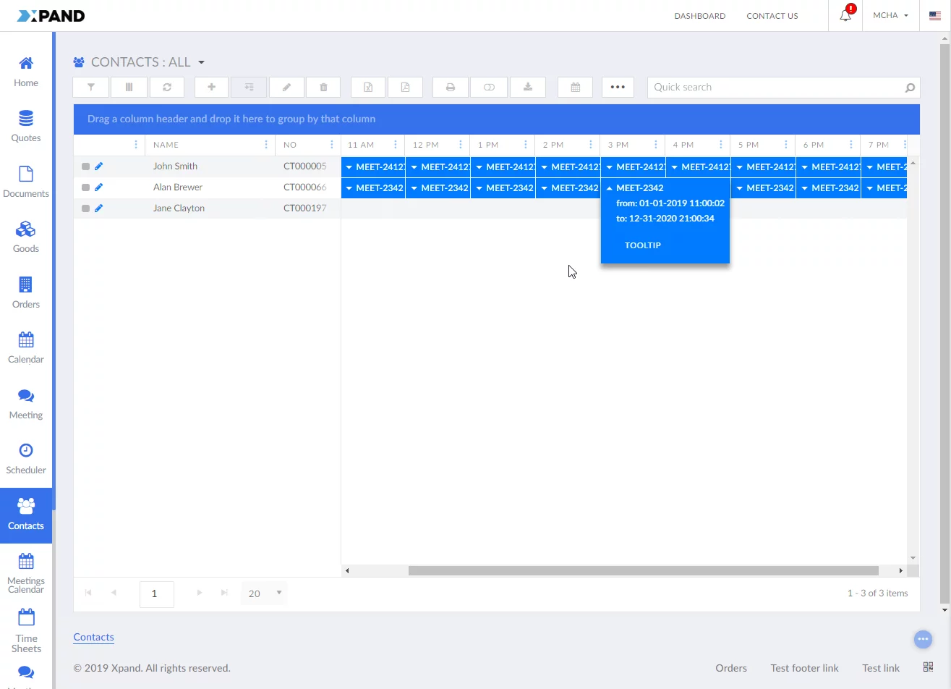Export contacts using the Excel icon
Viewport: 951px width, 689px height.
pos(368,88)
